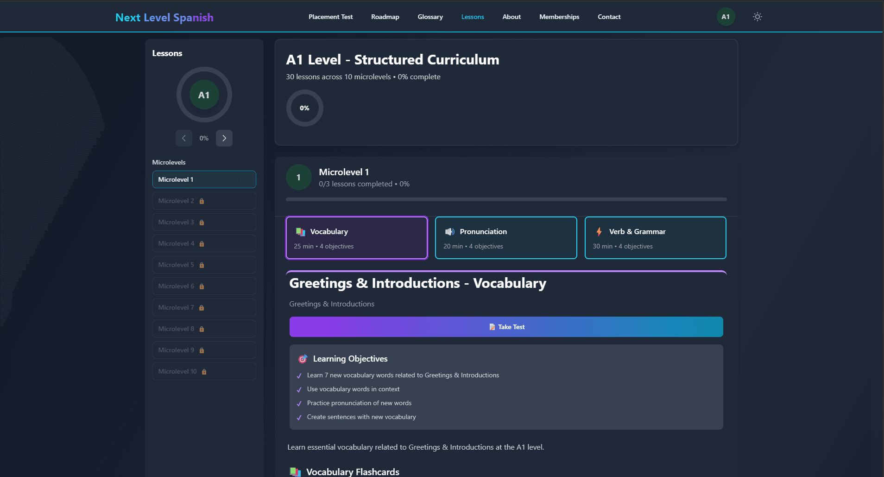This screenshot has width=884, height=477.
Task: Click the Microlevel 1 progress bar
Action: coord(506,199)
